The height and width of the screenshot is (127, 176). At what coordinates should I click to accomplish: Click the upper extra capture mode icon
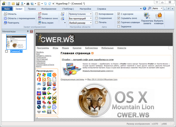click(x=62, y=14)
